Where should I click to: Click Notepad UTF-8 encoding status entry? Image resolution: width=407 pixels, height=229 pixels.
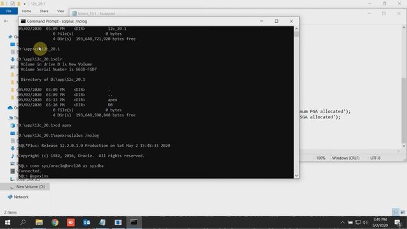(375, 158)
